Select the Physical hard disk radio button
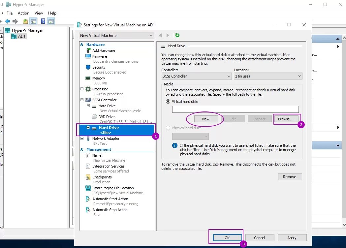Viewport: 346px width, 248px height. (x=168, y=128)
